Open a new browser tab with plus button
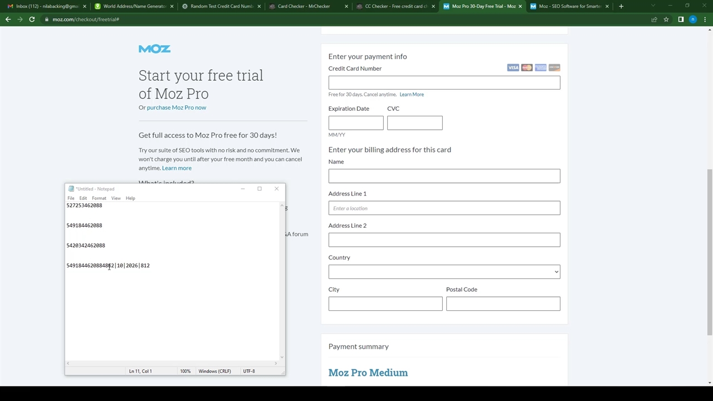The height and width of the screenshot is (401, 713). (x=621, y=6)
